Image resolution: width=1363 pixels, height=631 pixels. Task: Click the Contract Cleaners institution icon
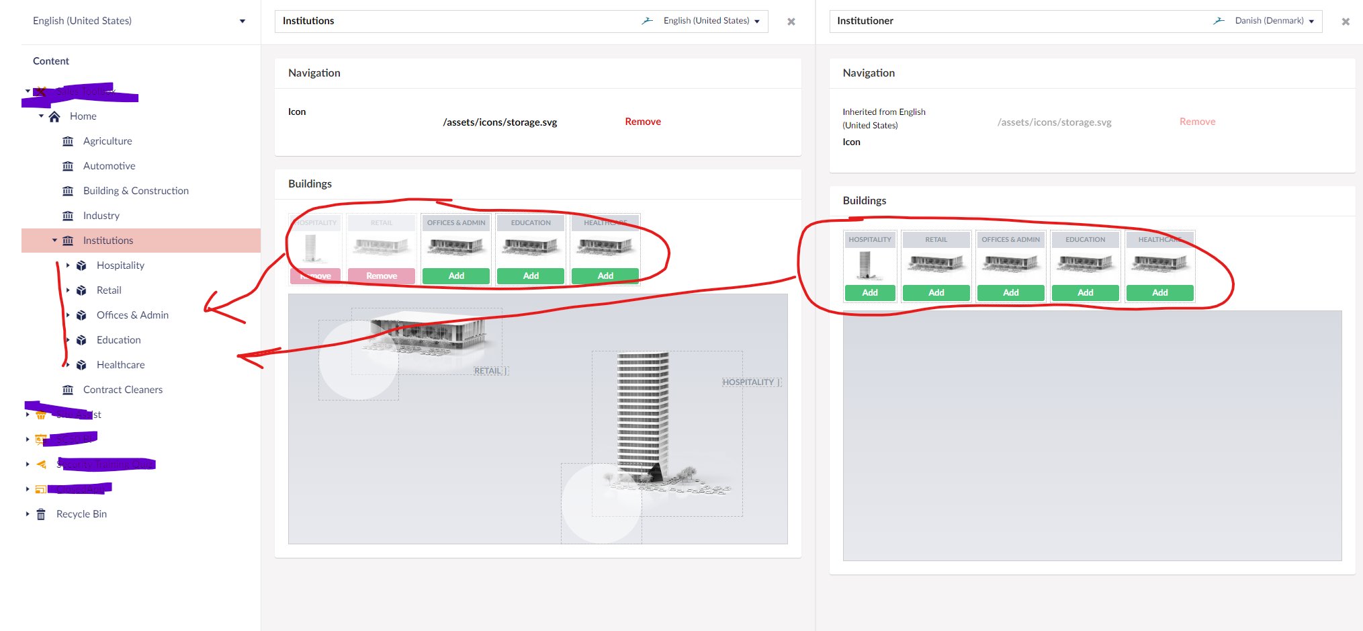coord(68,390)
